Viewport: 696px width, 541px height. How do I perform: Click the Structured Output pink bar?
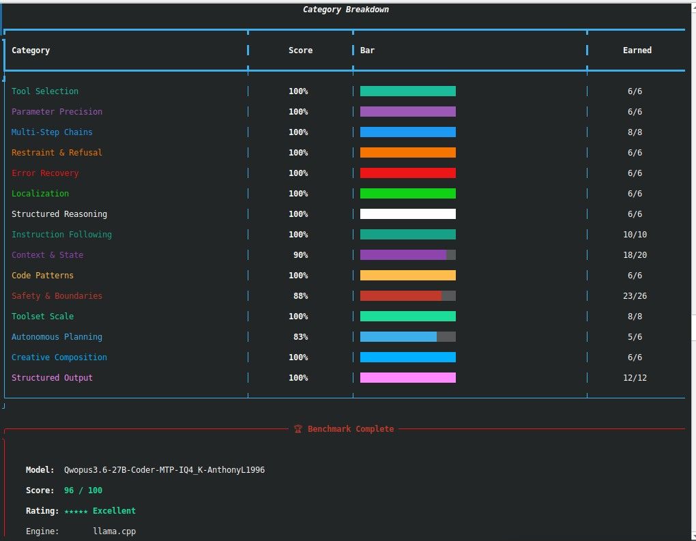[407, 378]
